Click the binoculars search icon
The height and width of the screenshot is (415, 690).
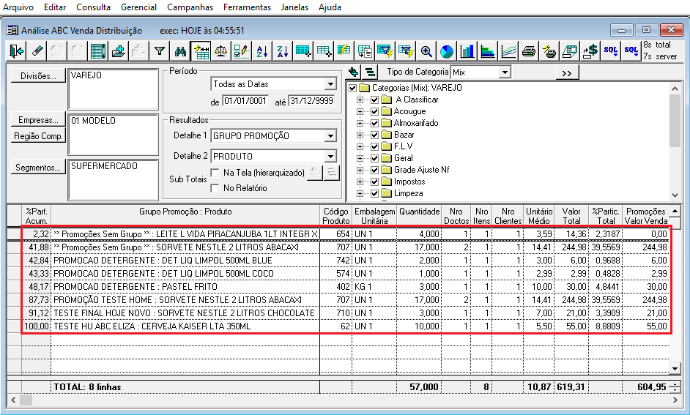[180, 51]
